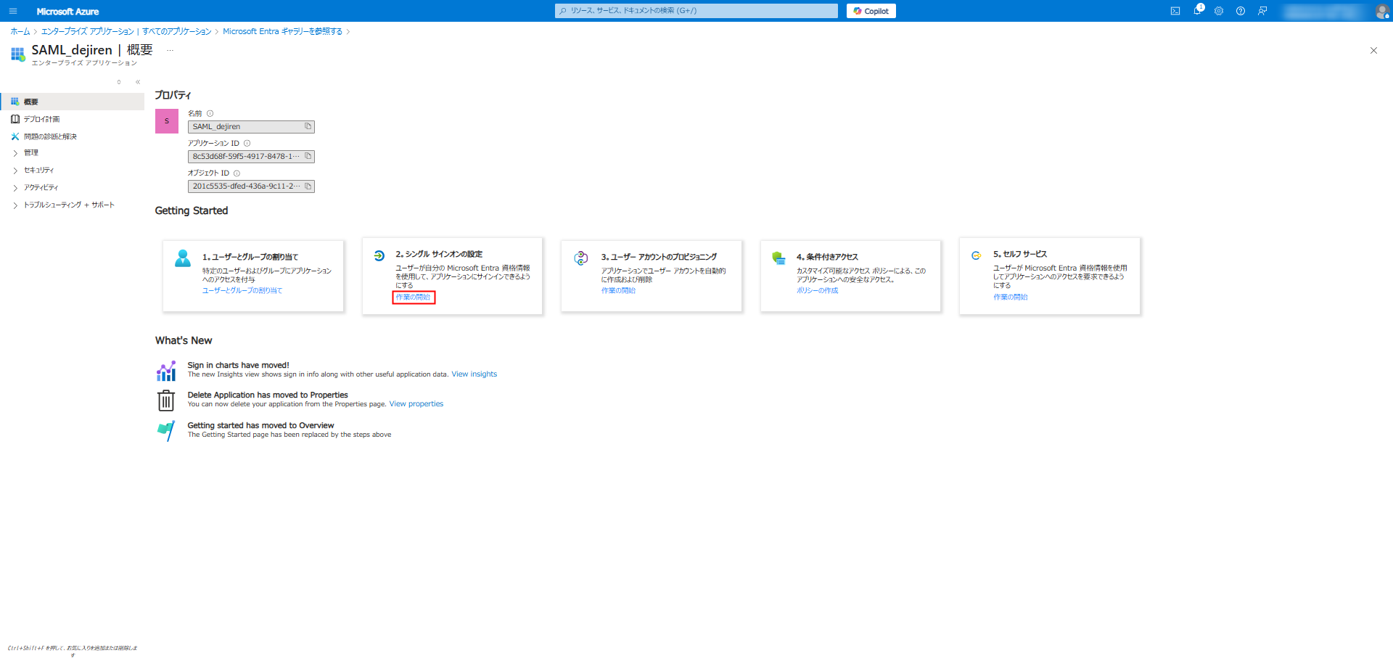This screenshot has height=661, width=1393.
Task: Click 作業の開始 under ユーザー アカウントのプロビジョニング
Action: [618, 290]
